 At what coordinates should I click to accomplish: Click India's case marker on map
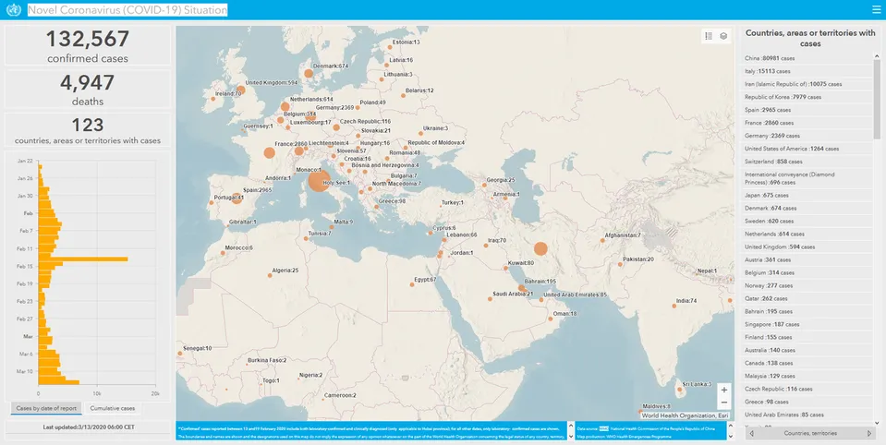[674, 306]
